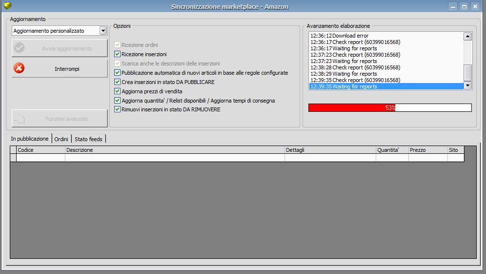Select log entry 12:36:17 Check report
486x274 pixels.
coord(386,42)
